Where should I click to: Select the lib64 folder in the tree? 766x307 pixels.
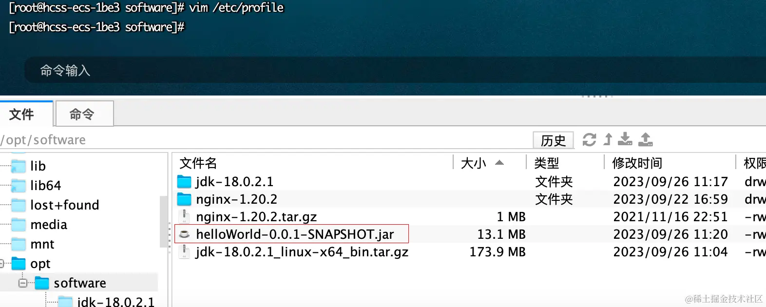(x=45, y=186)
